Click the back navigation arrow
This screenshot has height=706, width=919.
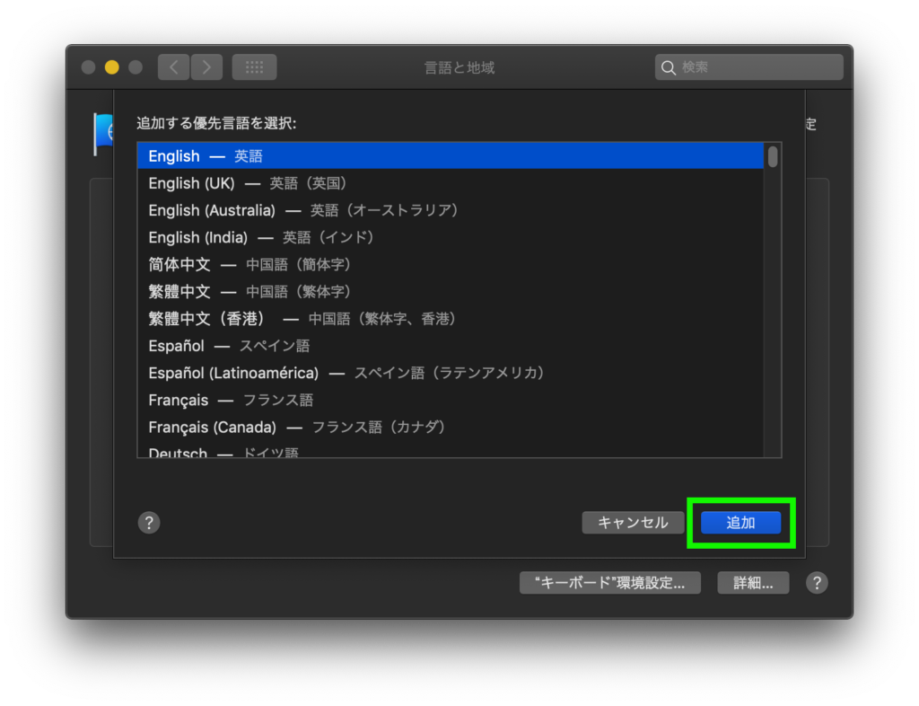point(173,66)
